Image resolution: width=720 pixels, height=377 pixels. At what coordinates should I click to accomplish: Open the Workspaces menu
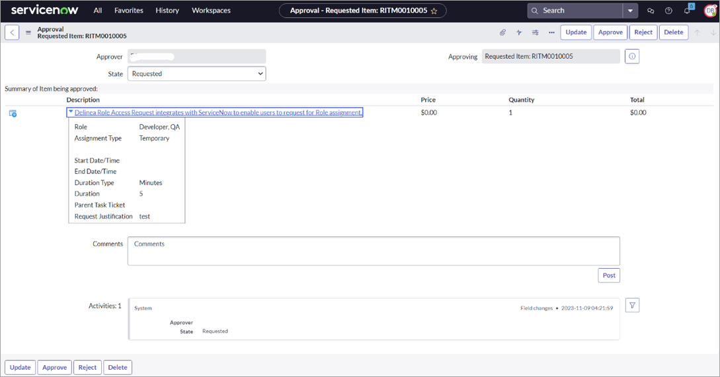click(x=211, y=11)
